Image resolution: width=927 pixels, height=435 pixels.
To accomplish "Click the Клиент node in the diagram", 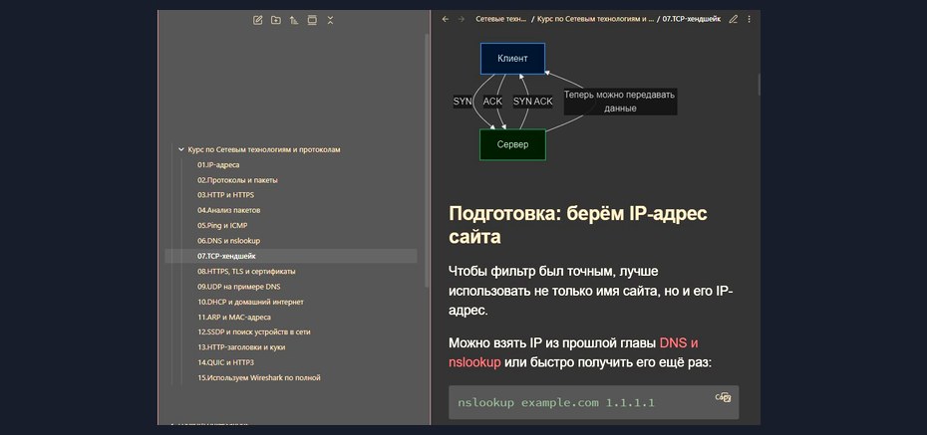I will tap(512, 59).
